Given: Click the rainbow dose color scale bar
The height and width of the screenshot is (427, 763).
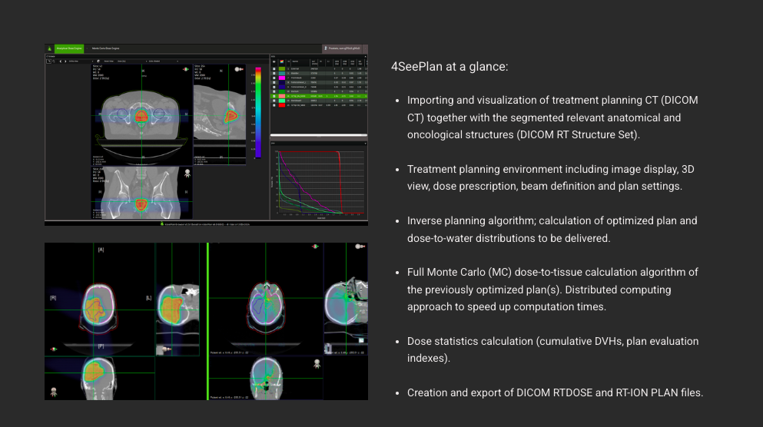Looking at the screenshot, I should pyautogui.click(x=258, y=113).
